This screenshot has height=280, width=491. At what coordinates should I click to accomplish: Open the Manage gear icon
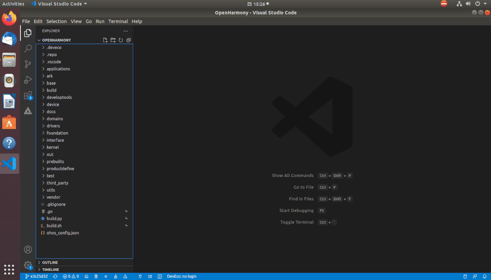[x=28, y=265]
